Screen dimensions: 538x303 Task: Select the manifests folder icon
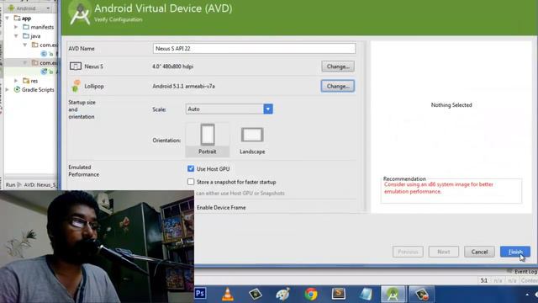point(26,27)
